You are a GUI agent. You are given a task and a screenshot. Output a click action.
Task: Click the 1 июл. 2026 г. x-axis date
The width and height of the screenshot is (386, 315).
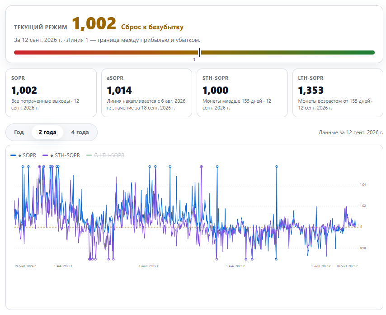321,266
